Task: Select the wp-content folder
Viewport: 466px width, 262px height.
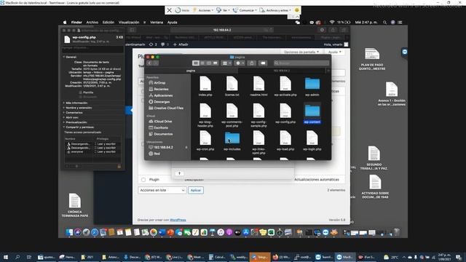Action: click(312, 111)
